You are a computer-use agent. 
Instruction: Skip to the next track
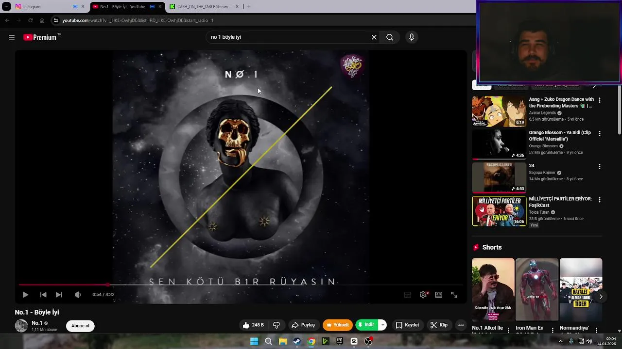pos(59,295)
